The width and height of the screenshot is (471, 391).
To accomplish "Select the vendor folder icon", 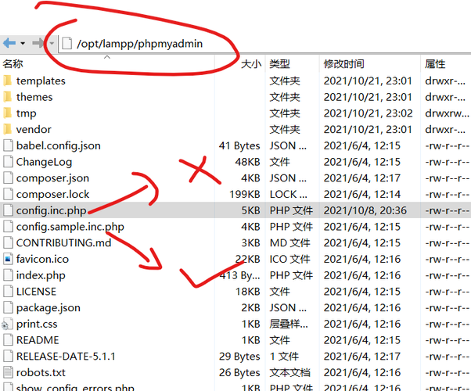I will 8,130.
